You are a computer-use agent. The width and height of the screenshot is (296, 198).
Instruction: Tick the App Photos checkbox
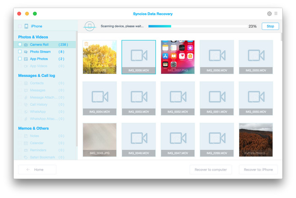click(x=20, y=59)
